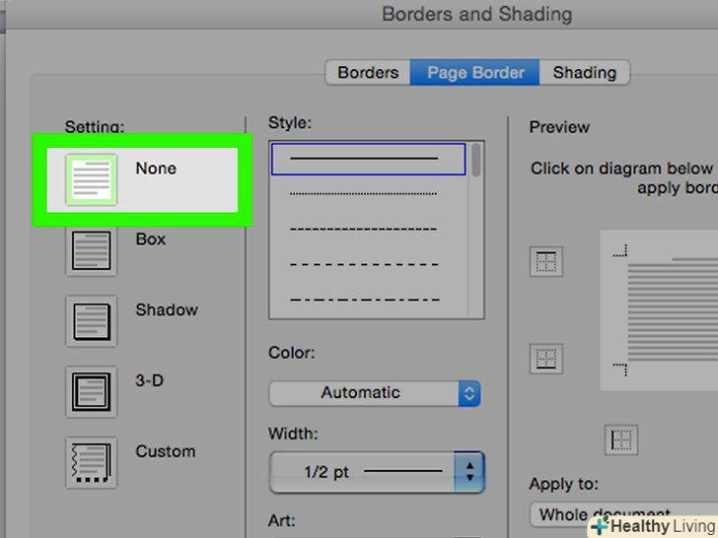Pick the Shadow border setting icon
The image size is (718, 538).
pos(91,321)
